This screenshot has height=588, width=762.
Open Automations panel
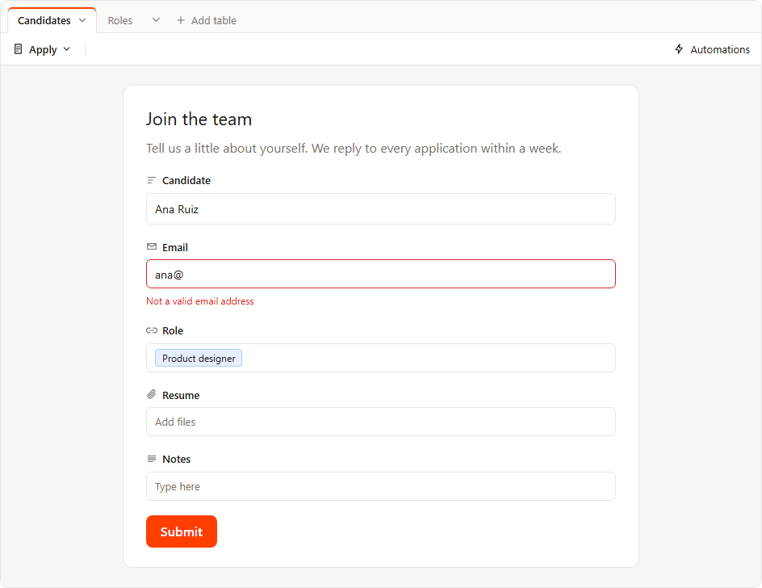click(x=712, y=49)
